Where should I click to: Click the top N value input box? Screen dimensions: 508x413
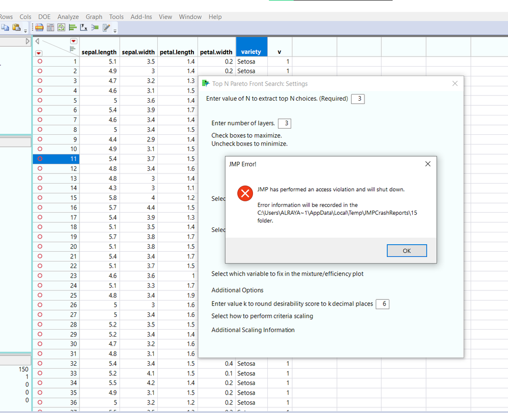pyautogui.click(x=358, y=99)
